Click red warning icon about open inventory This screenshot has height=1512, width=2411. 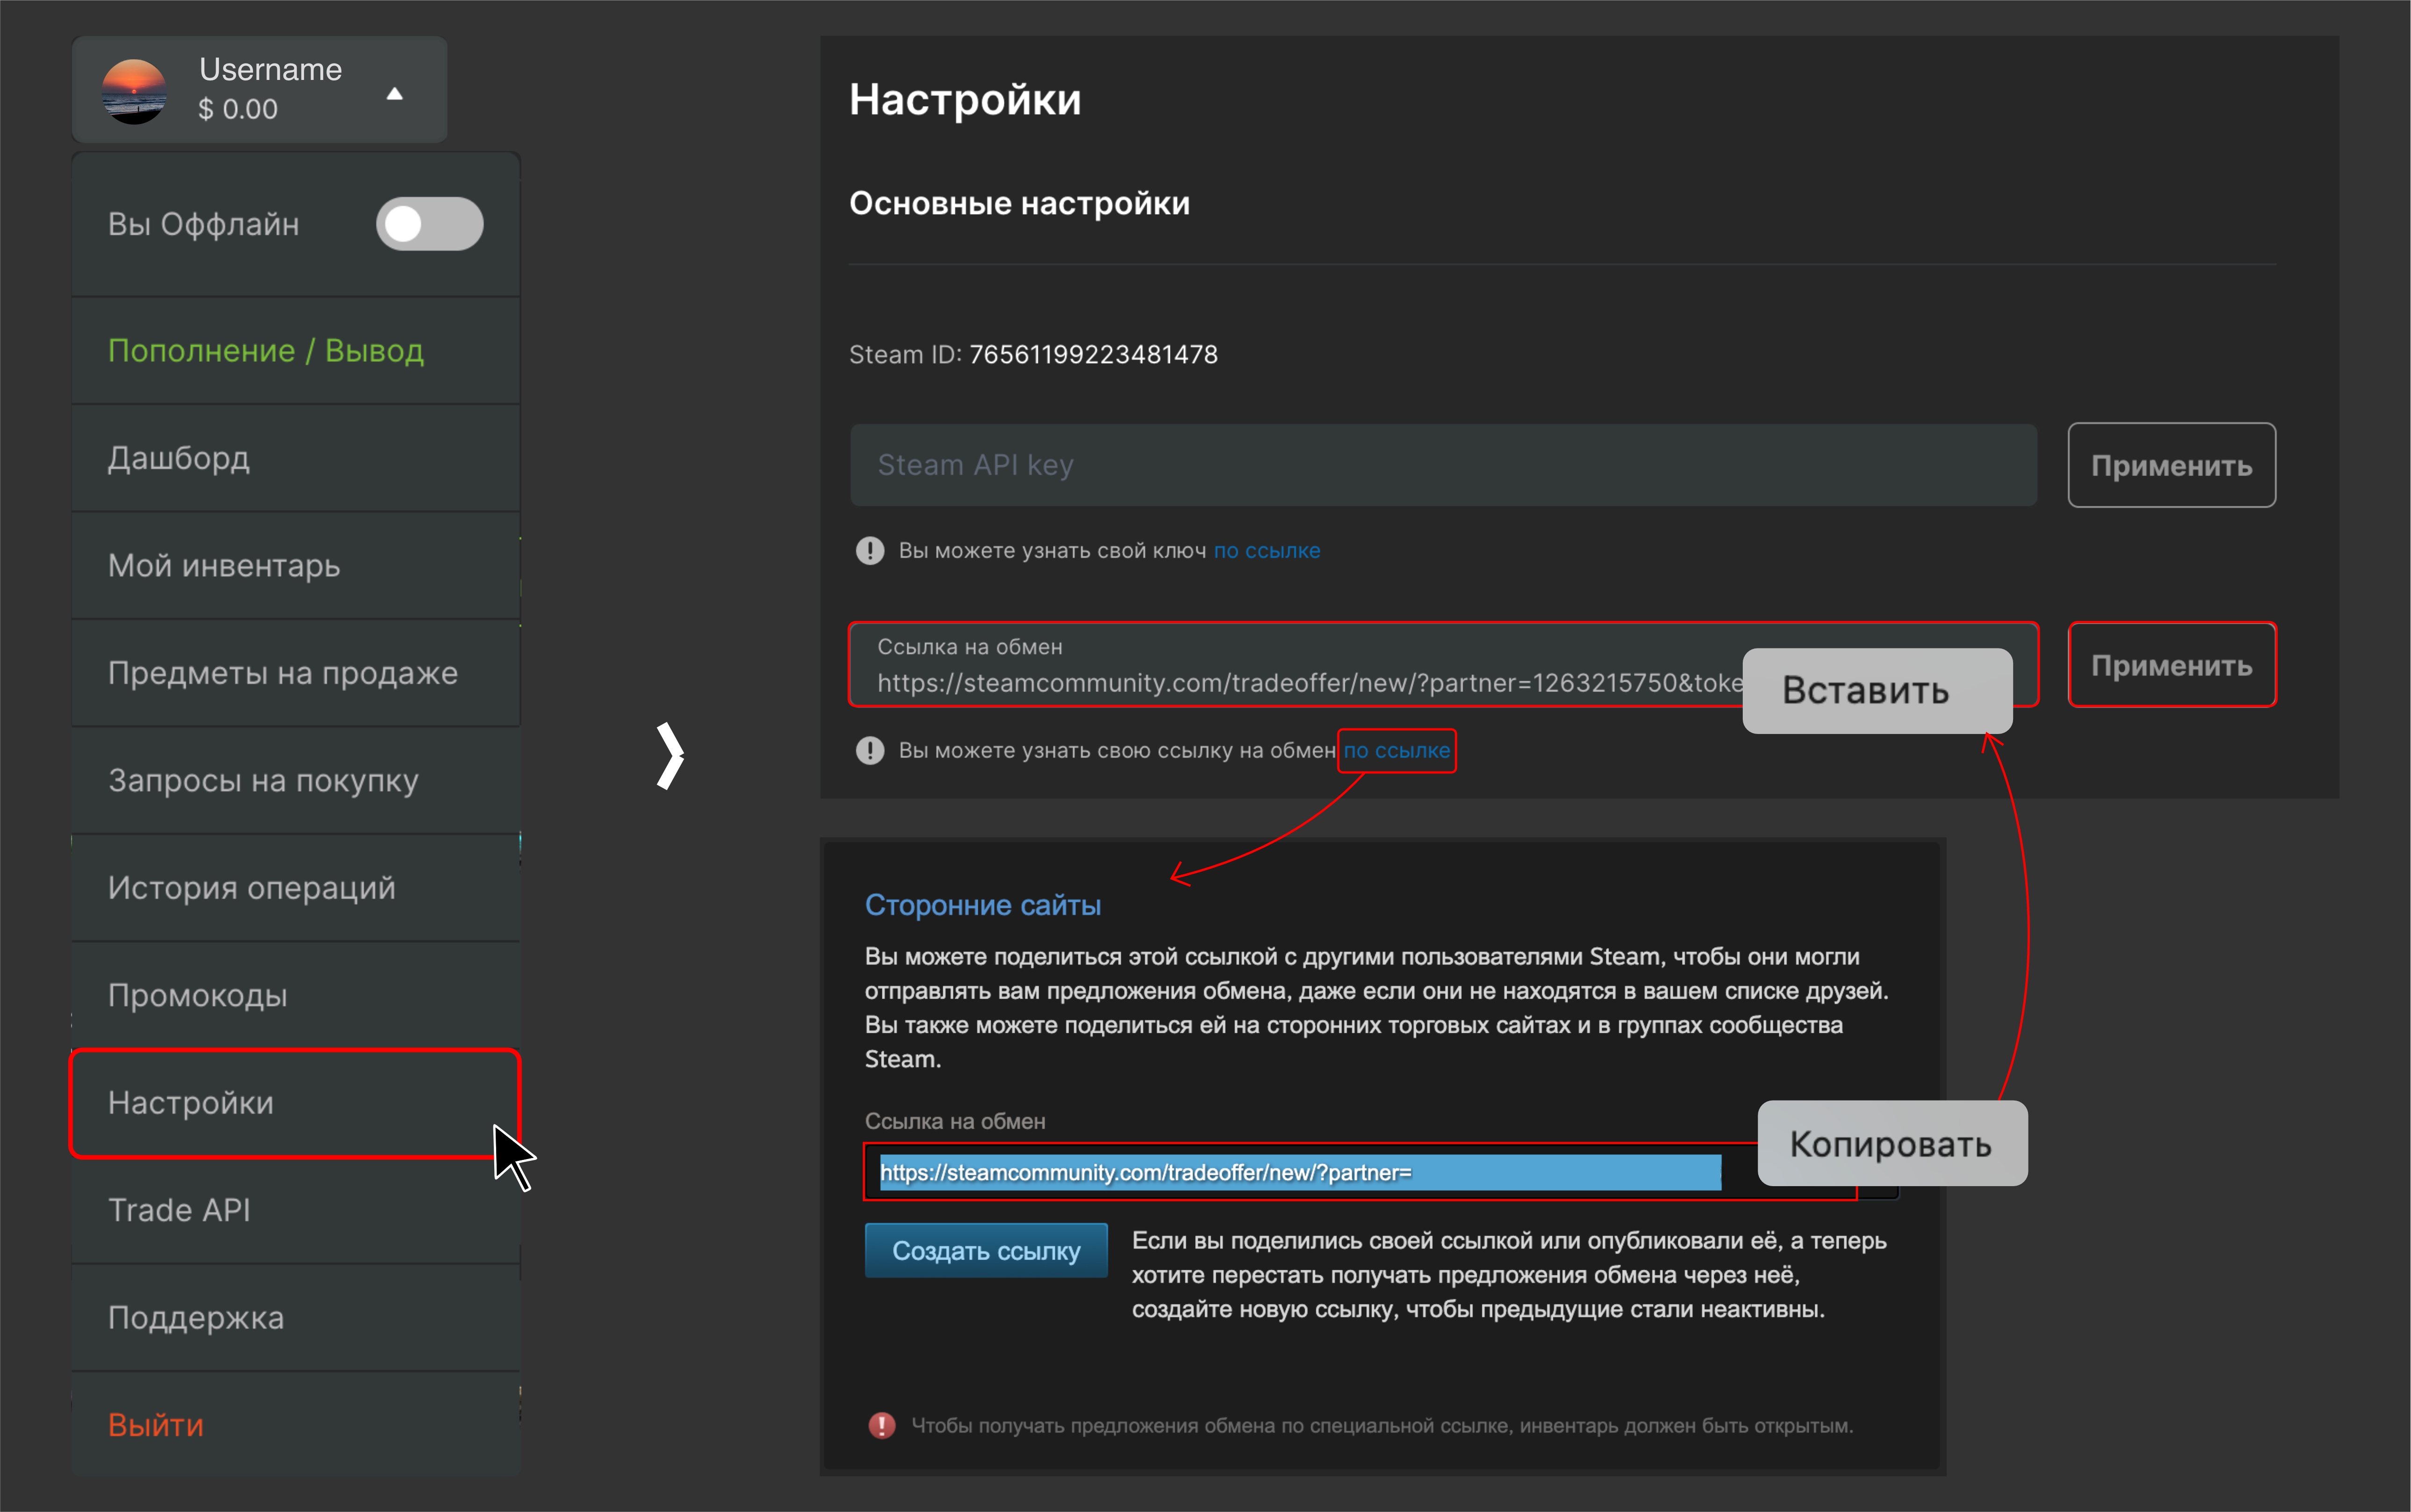[x=881, y=1425]
